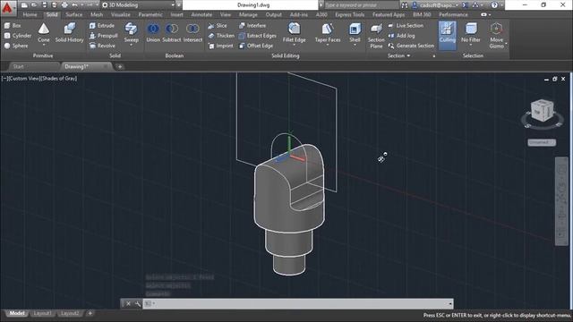Click the keyword search field
Image resolution: width=573 pixels, height=322 pixels.
[361, 5]
